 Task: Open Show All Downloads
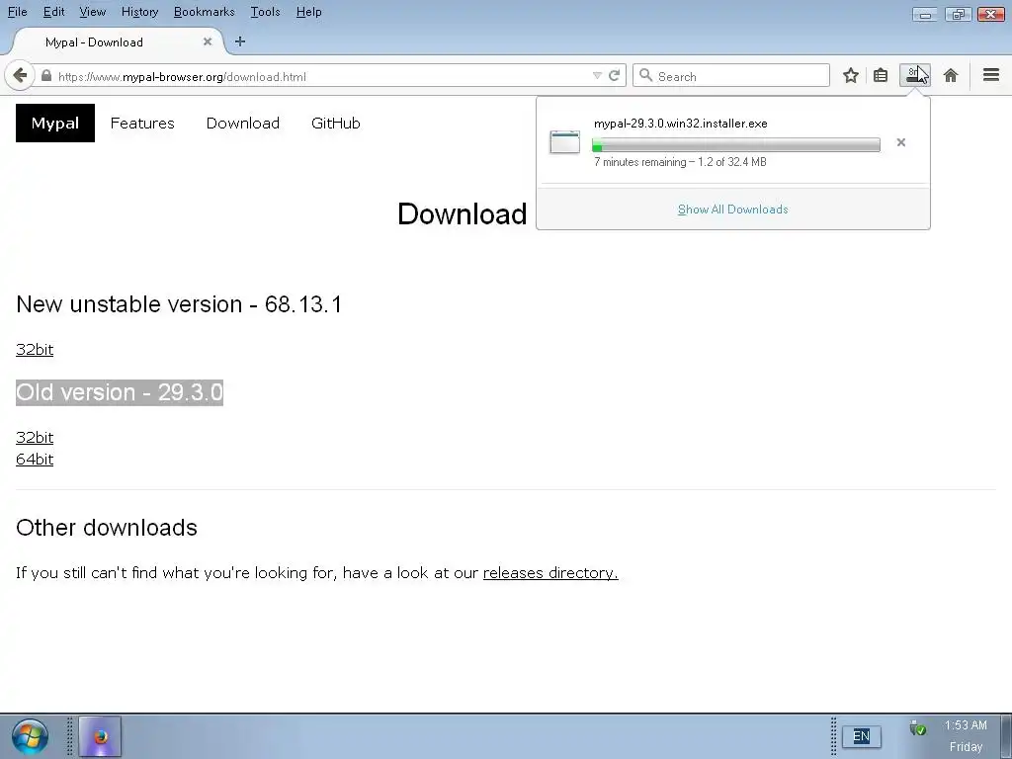click(x=732, y=210)
